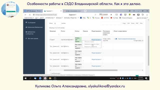The height and width of the screenshot is (90, 160).
Task: Open Редактировать dropdown for Тест_фамилия4 row
Action: tap(96, 66)
